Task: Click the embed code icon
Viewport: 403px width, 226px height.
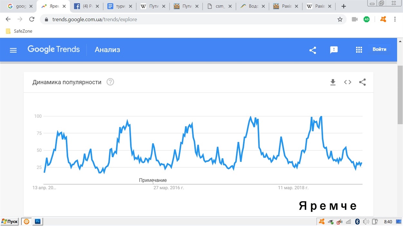Action: coord(348,82)
